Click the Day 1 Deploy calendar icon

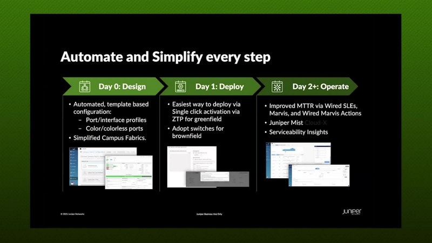click(181, 86)
